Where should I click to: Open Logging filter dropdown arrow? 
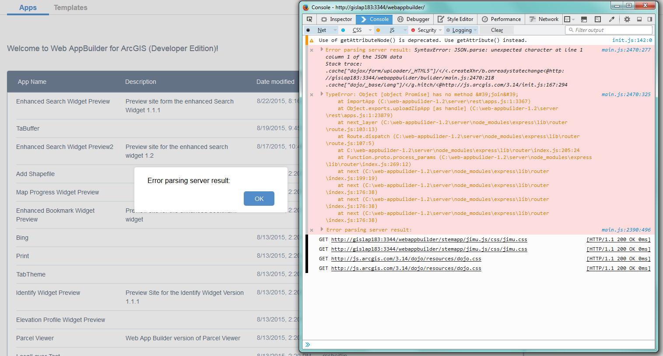click(476, 30)
